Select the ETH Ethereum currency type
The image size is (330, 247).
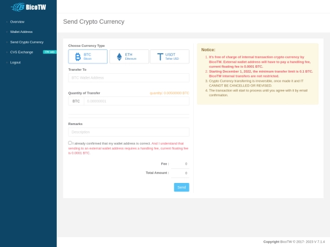coord(129,57)
